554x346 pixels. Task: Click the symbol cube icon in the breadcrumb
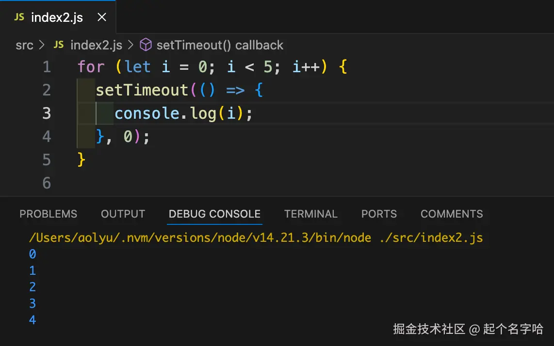(145, 45)
